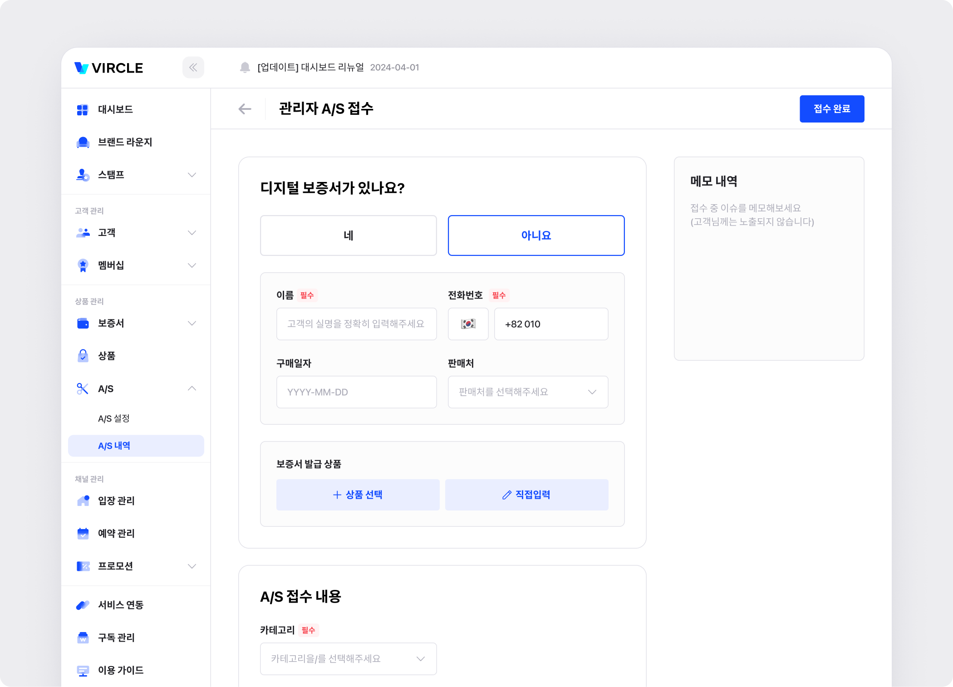Click the notification bell icon
Screen dimensions: 953x687
[x=245, y=68]
